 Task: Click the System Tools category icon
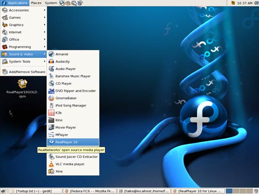pyautogui.click(x=5, y=62)
